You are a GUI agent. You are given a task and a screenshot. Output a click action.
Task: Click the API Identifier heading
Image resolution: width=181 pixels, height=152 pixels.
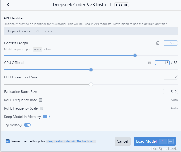(14, 18)
